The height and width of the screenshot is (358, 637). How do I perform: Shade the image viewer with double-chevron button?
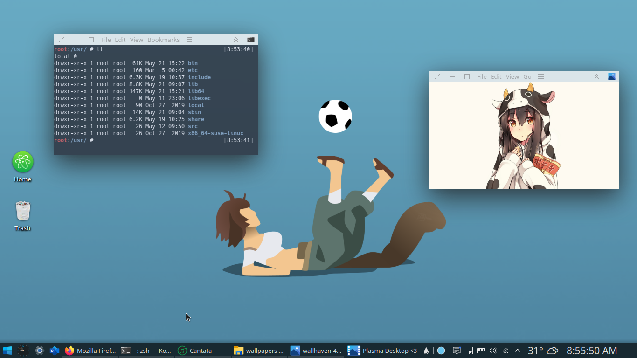(x=597, y=77)
